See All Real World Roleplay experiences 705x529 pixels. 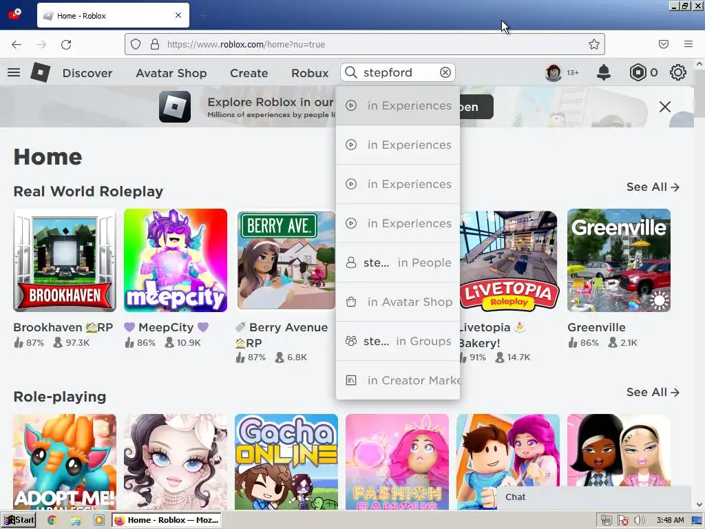click(653, 187)
